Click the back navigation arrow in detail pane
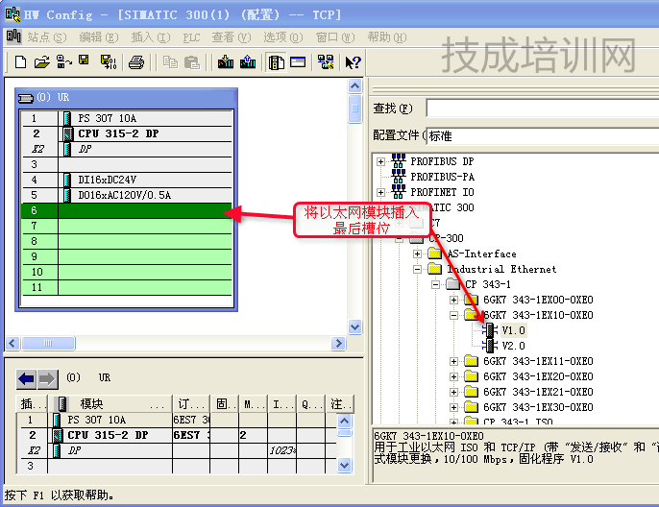Screen dimensions: 659x507 [26, 379]
